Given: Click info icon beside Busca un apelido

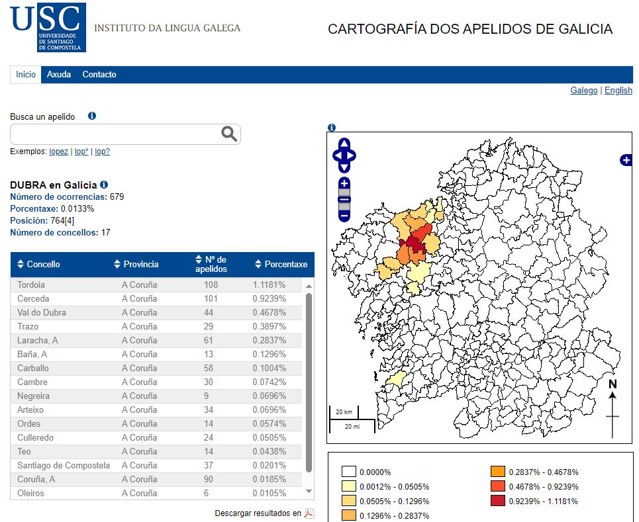Looking at the screenshot, I should click(x=92, y=116).
